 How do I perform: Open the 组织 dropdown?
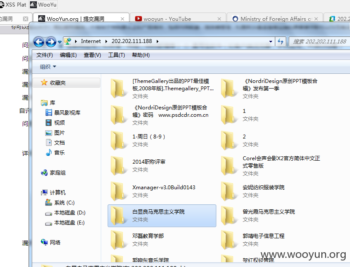(48, 67)
